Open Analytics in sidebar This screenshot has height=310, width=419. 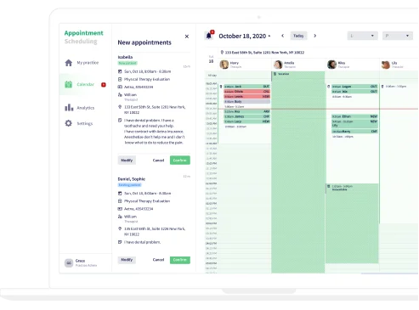click(x=85, y=108)
